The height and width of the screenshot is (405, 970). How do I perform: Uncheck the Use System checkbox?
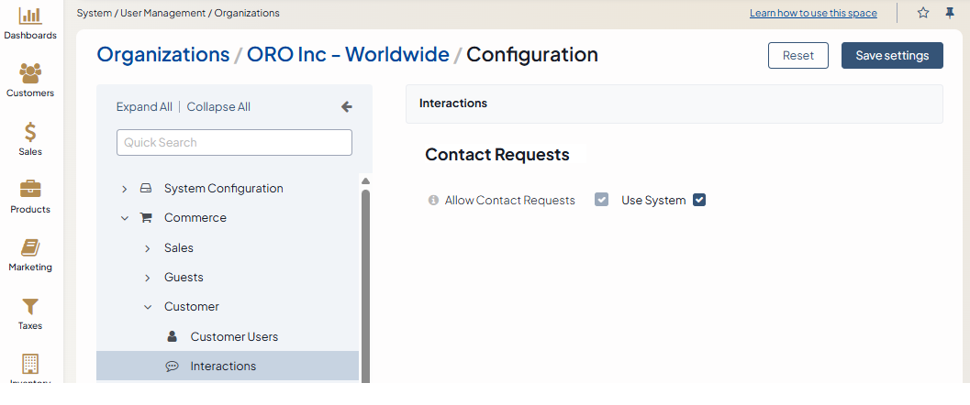(x=699, y=200)
